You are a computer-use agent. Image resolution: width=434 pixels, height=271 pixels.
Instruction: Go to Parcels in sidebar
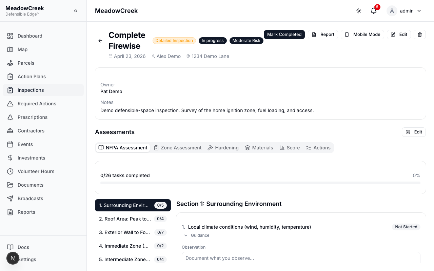pos(43,63)
